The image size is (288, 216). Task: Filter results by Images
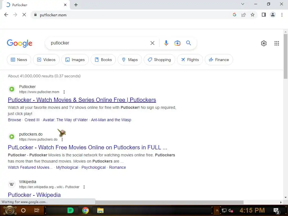point(75,60)
